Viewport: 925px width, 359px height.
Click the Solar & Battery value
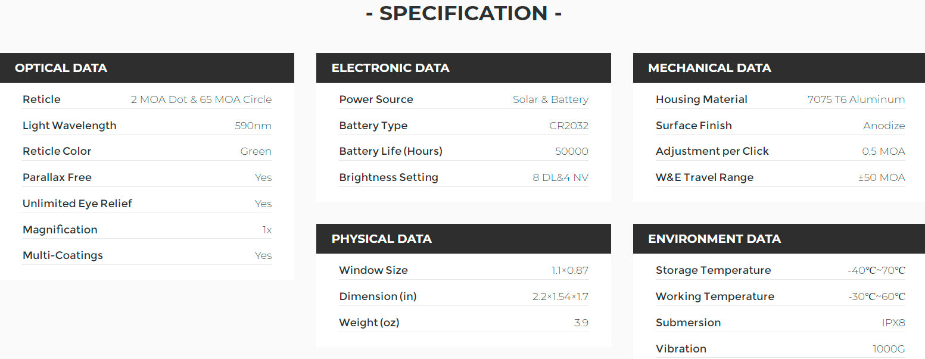pos(550,99)
